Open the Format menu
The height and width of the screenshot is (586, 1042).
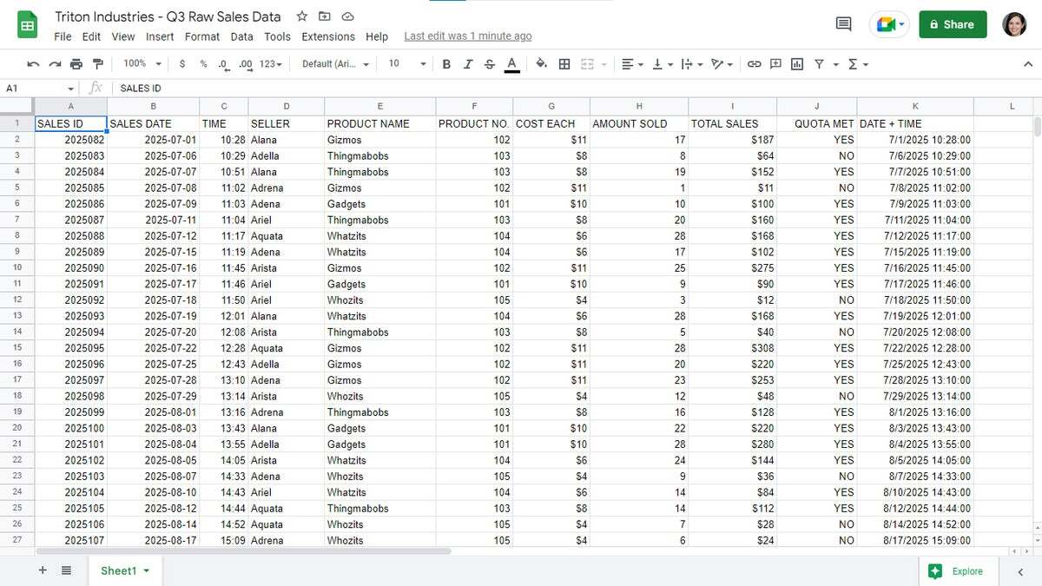coord(202,36)
